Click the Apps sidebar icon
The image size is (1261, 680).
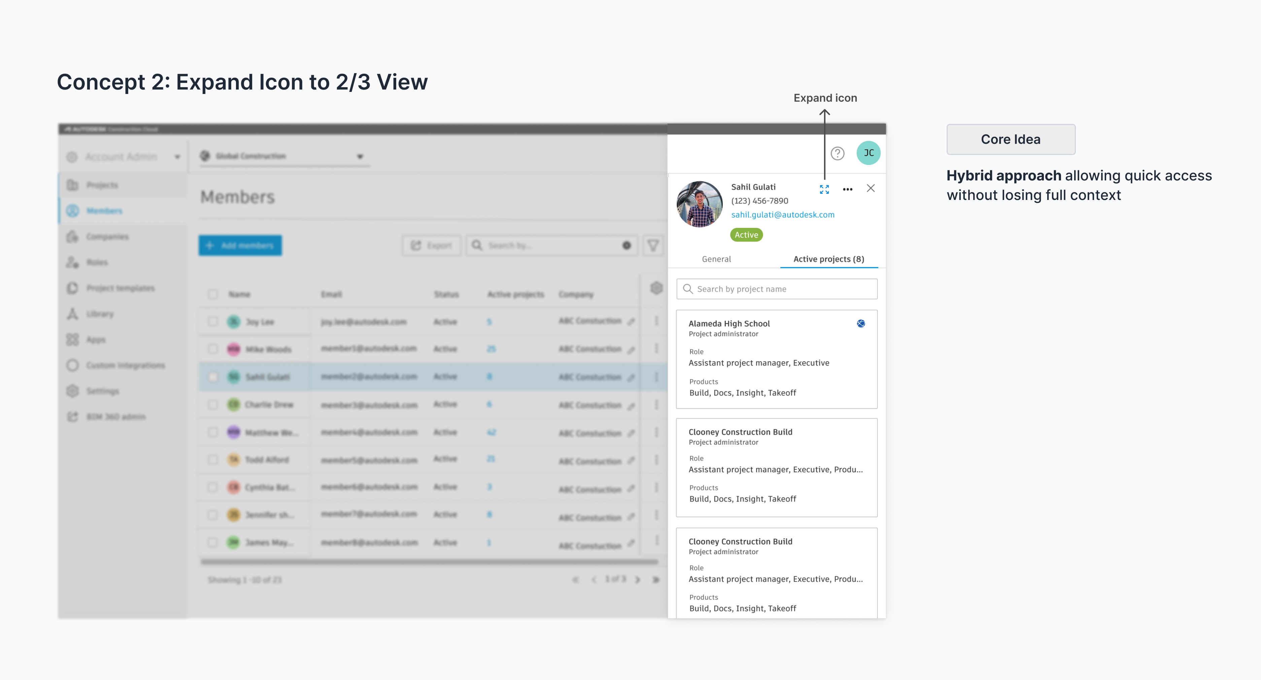point(72,339)
